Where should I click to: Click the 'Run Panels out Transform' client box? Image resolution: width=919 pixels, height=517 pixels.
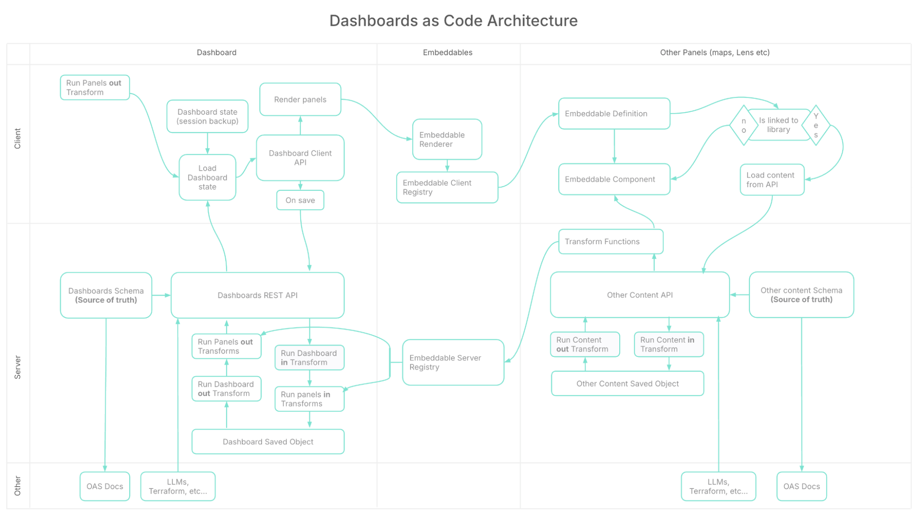[x=95, y=87]
